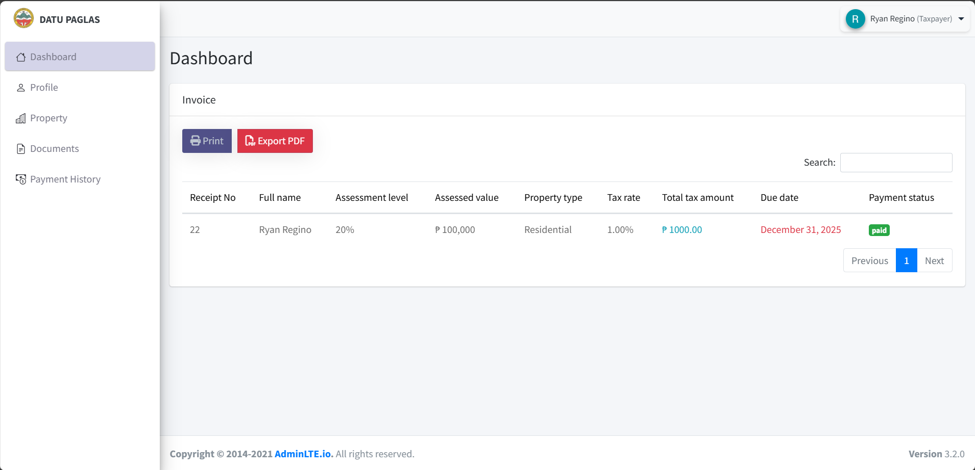Click the Property building icon
This screenshot has width=975, height=470.
[21, 118]
